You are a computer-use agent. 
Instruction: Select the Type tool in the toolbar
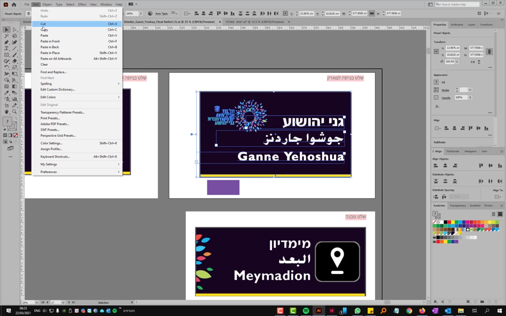coord(7,48)
